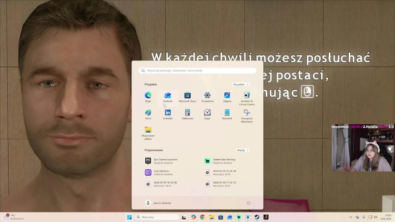
Task: Open the Edge browser from pinned apps
Action: [x=148, y=97]
